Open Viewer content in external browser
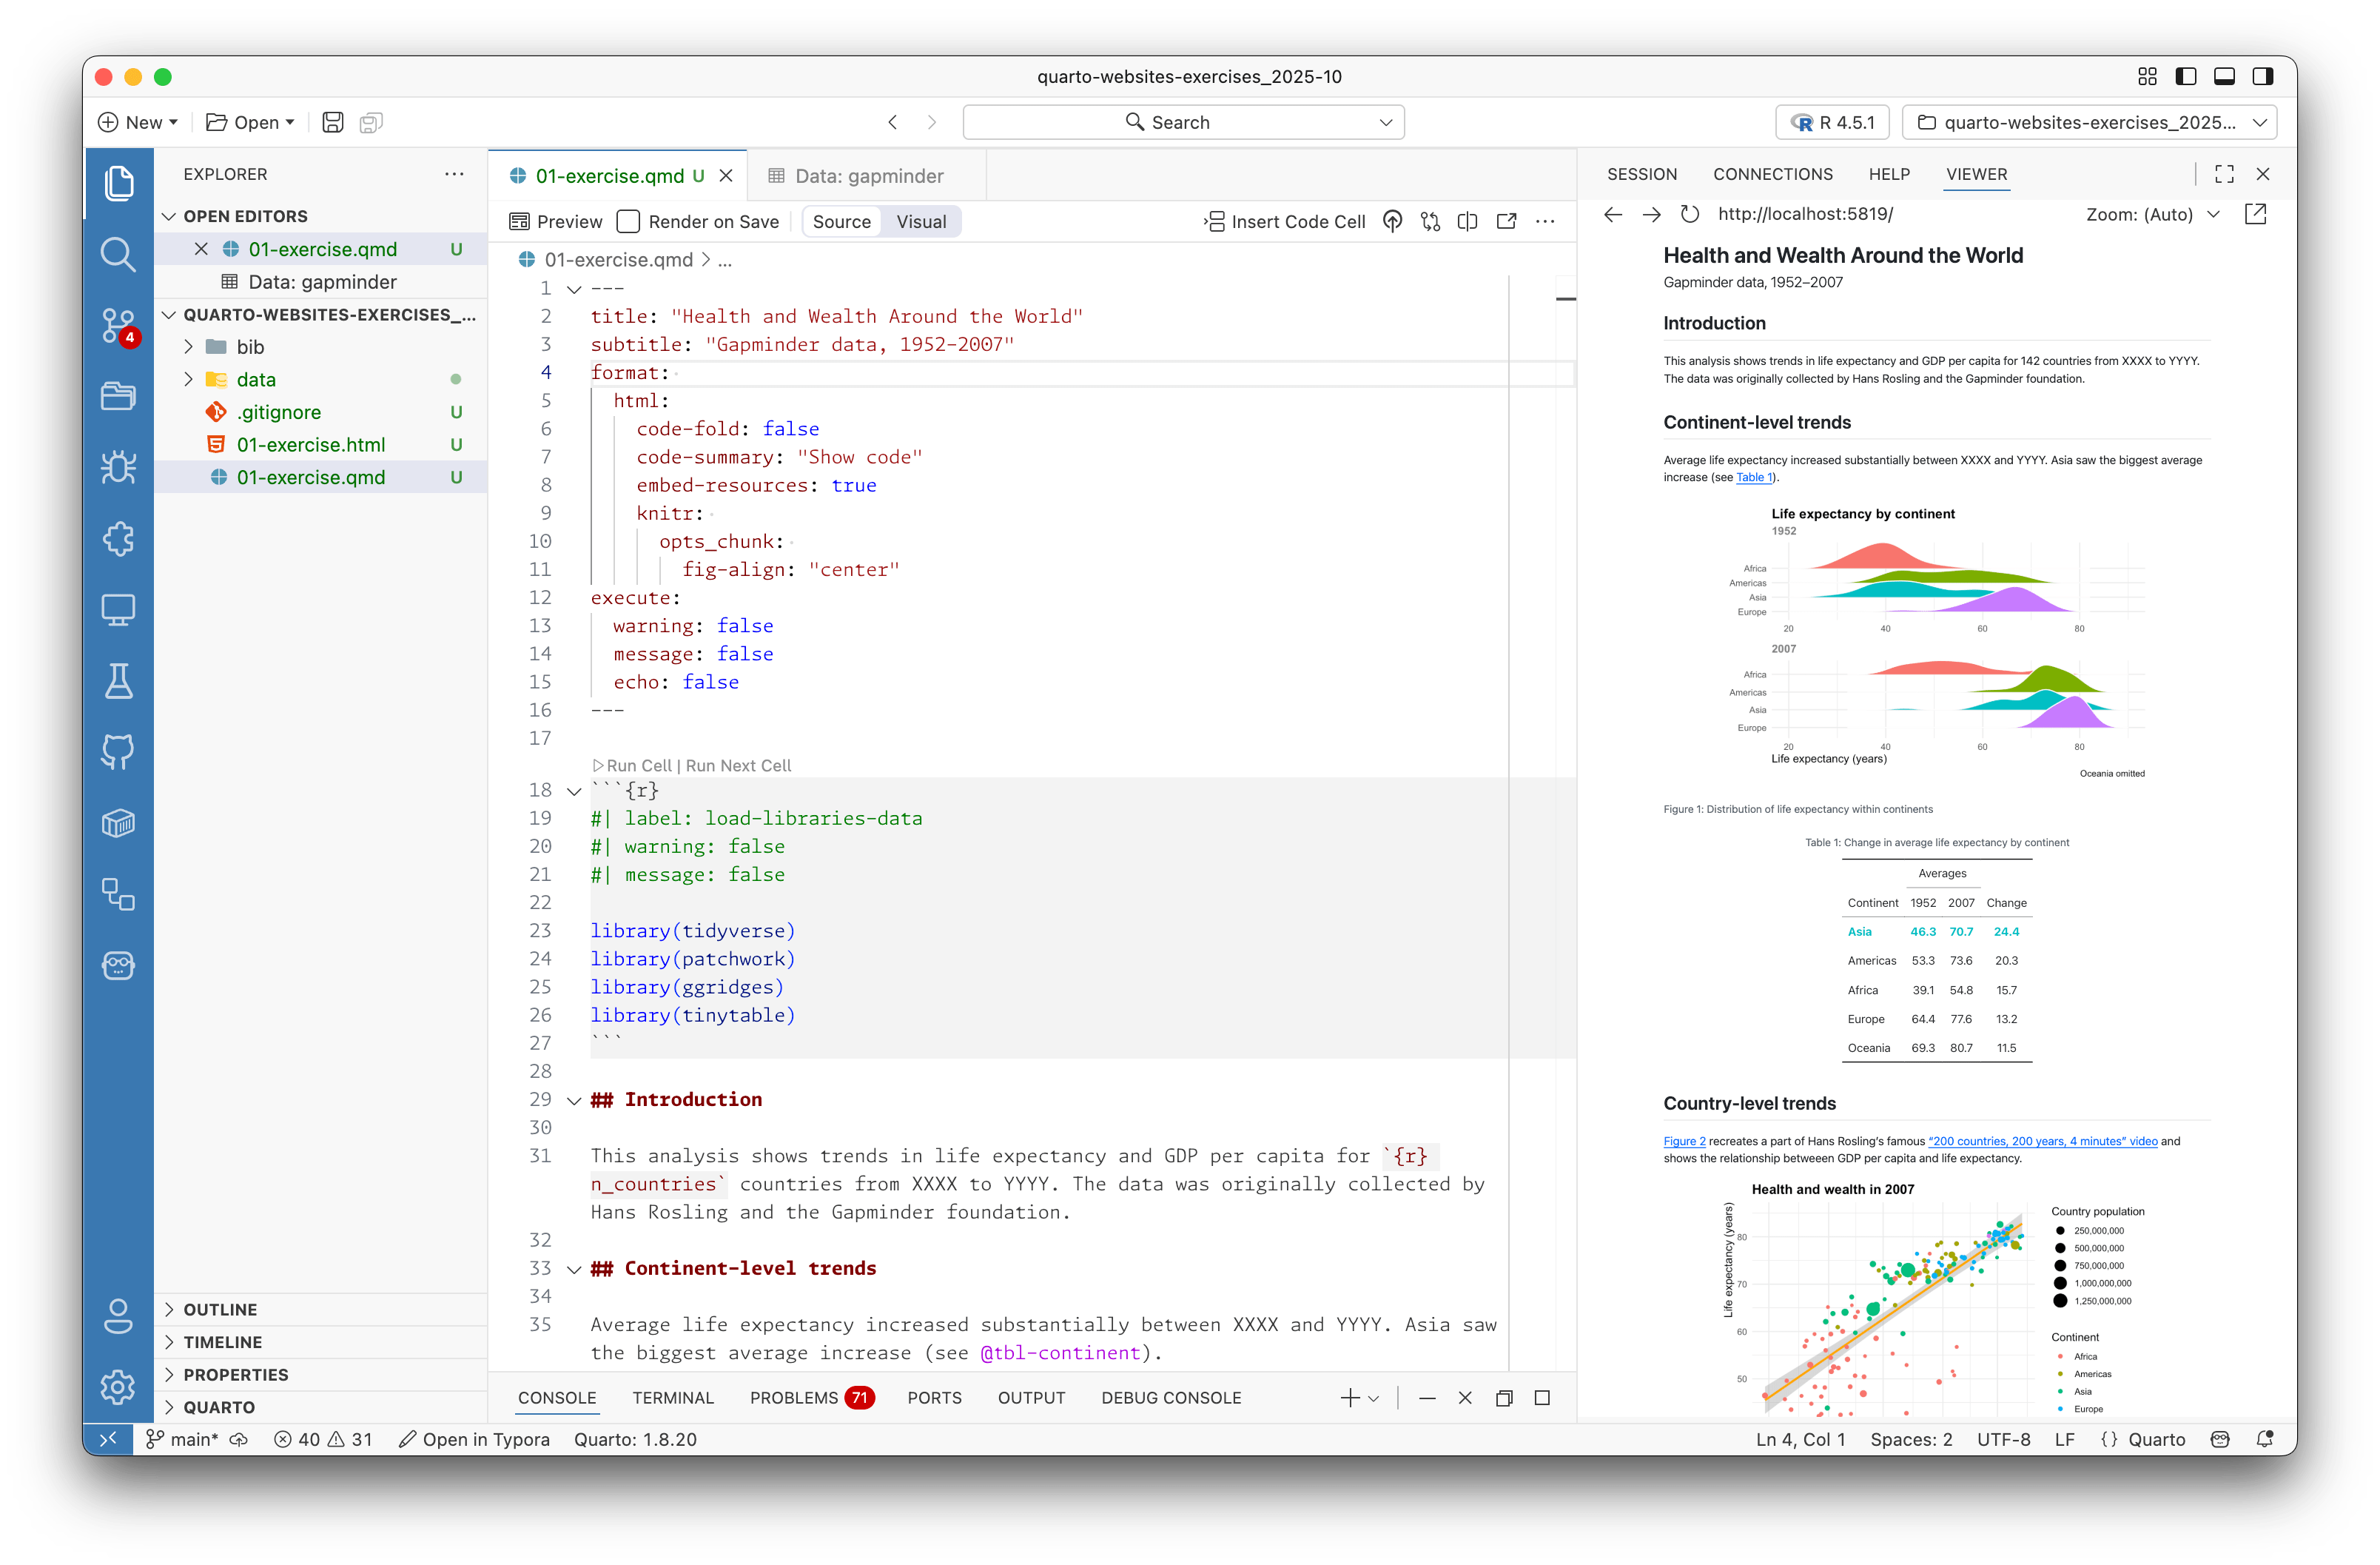The image size is (2380, 1565). (2255, 214)
